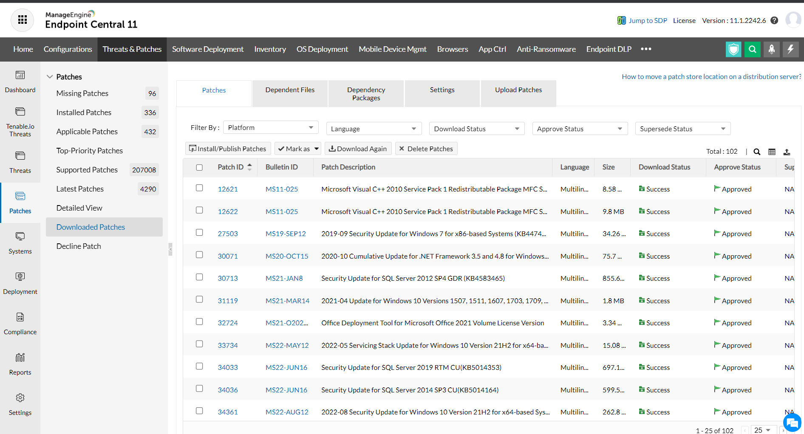Click the rocket quick launch icon
The image size is (804, 434).
coord(771,49)
